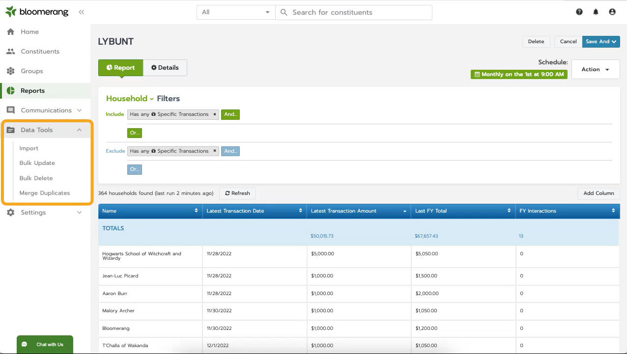Open Reports in the sidebar
The width and height of the screenshot is (627, 354).
[x=32, y=91]
